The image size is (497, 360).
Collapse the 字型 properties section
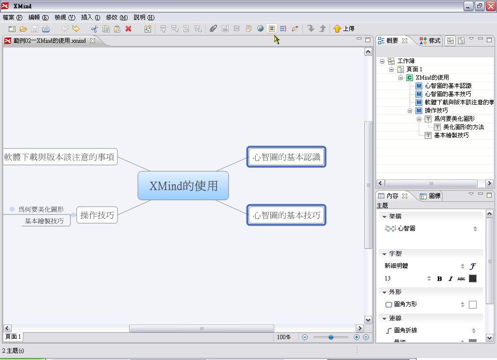click(384, 254)
